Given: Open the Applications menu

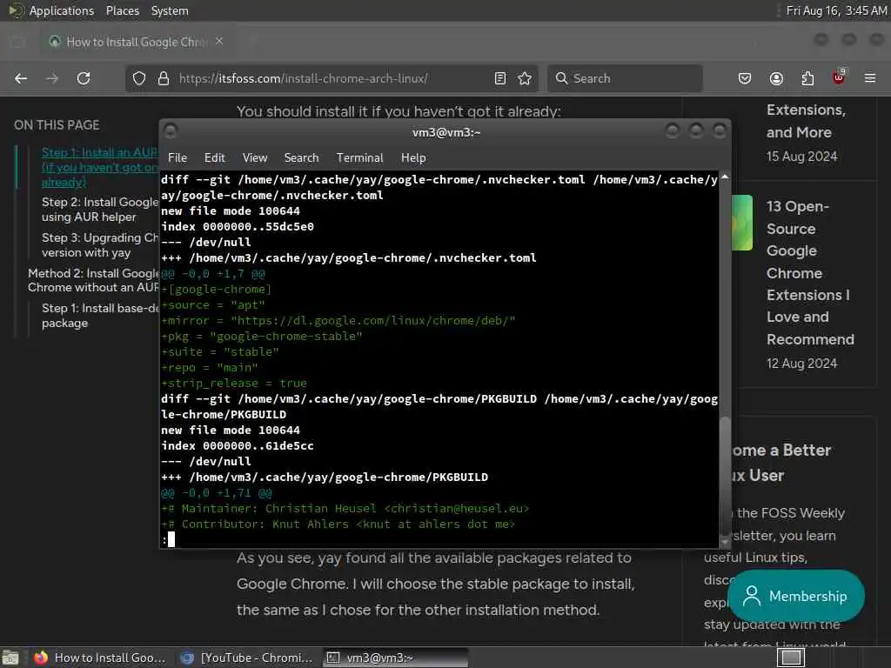Looking at the screenshot, I should (52, 10).
